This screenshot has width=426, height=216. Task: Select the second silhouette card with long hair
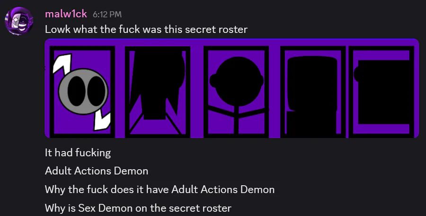click(158, 92)
